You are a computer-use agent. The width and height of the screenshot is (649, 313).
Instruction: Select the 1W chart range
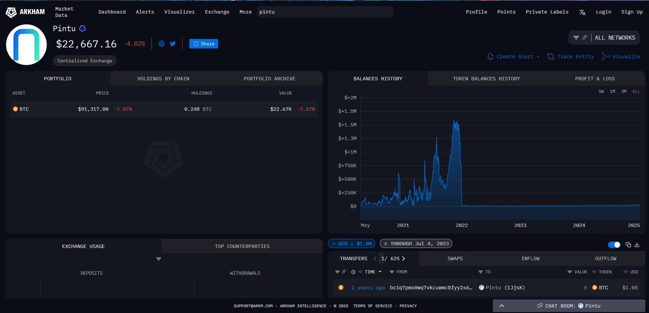pos(601,91)
